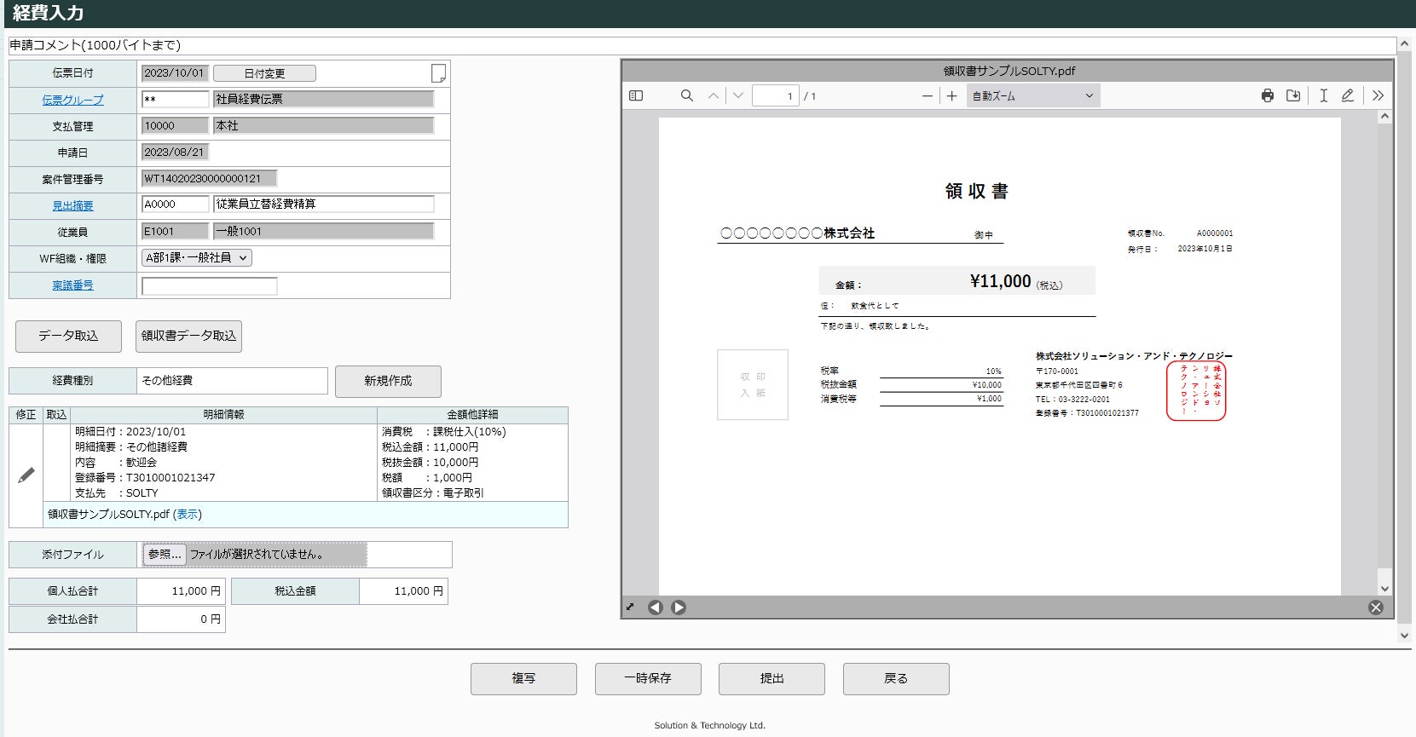
Task: Open the PDF viewer's additional tools menu
Action: (1378, 96)
